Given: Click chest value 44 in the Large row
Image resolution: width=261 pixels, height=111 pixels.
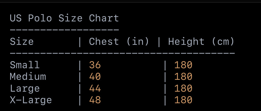Looking at the screenshot, I should (x=95, y=88).
